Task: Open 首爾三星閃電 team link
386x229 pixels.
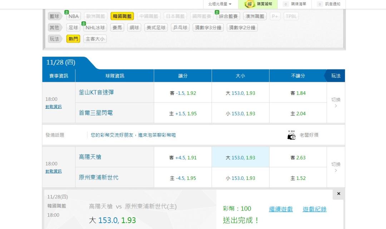Action: [x=96, y=113]
